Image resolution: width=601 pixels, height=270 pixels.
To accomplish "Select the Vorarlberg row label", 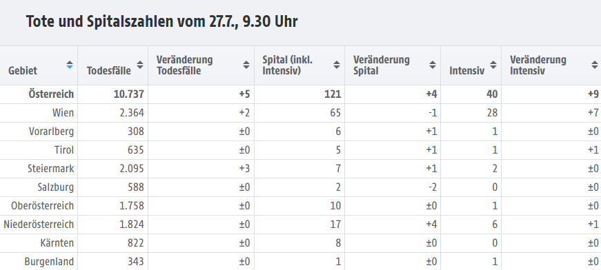I will tap(51, 132).
